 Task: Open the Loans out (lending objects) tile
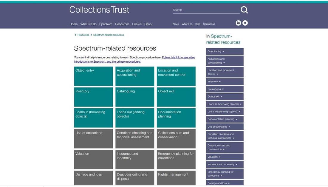click(135, 118)
